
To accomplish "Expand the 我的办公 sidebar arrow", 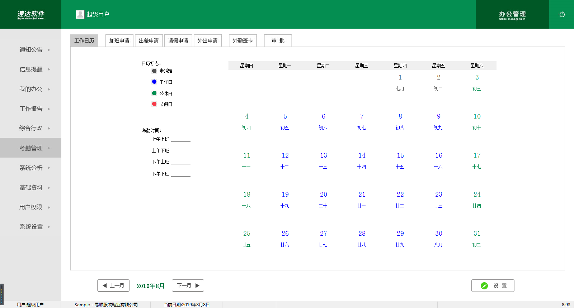I will pos(49,89).
